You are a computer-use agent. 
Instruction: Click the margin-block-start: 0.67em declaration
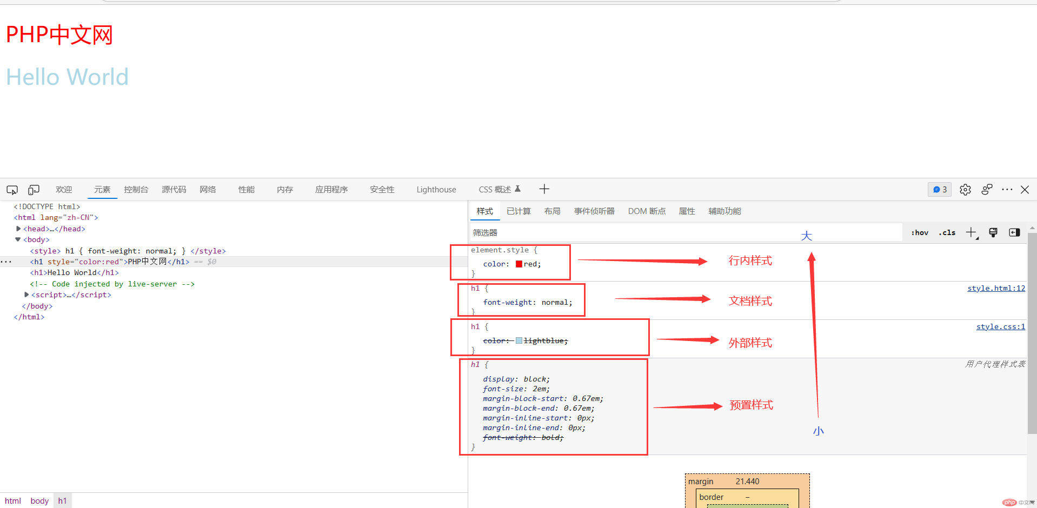(x=543, y=399)
